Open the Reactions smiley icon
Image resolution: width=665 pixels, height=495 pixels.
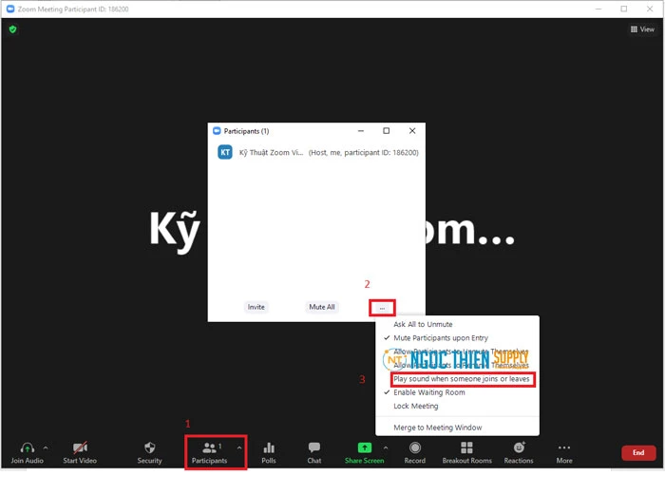click(x=519, y=447)
